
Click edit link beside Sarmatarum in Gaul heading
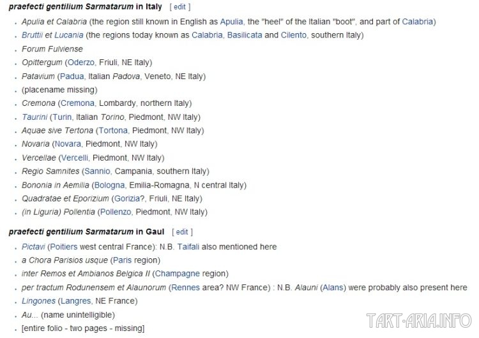click(182, 232)
